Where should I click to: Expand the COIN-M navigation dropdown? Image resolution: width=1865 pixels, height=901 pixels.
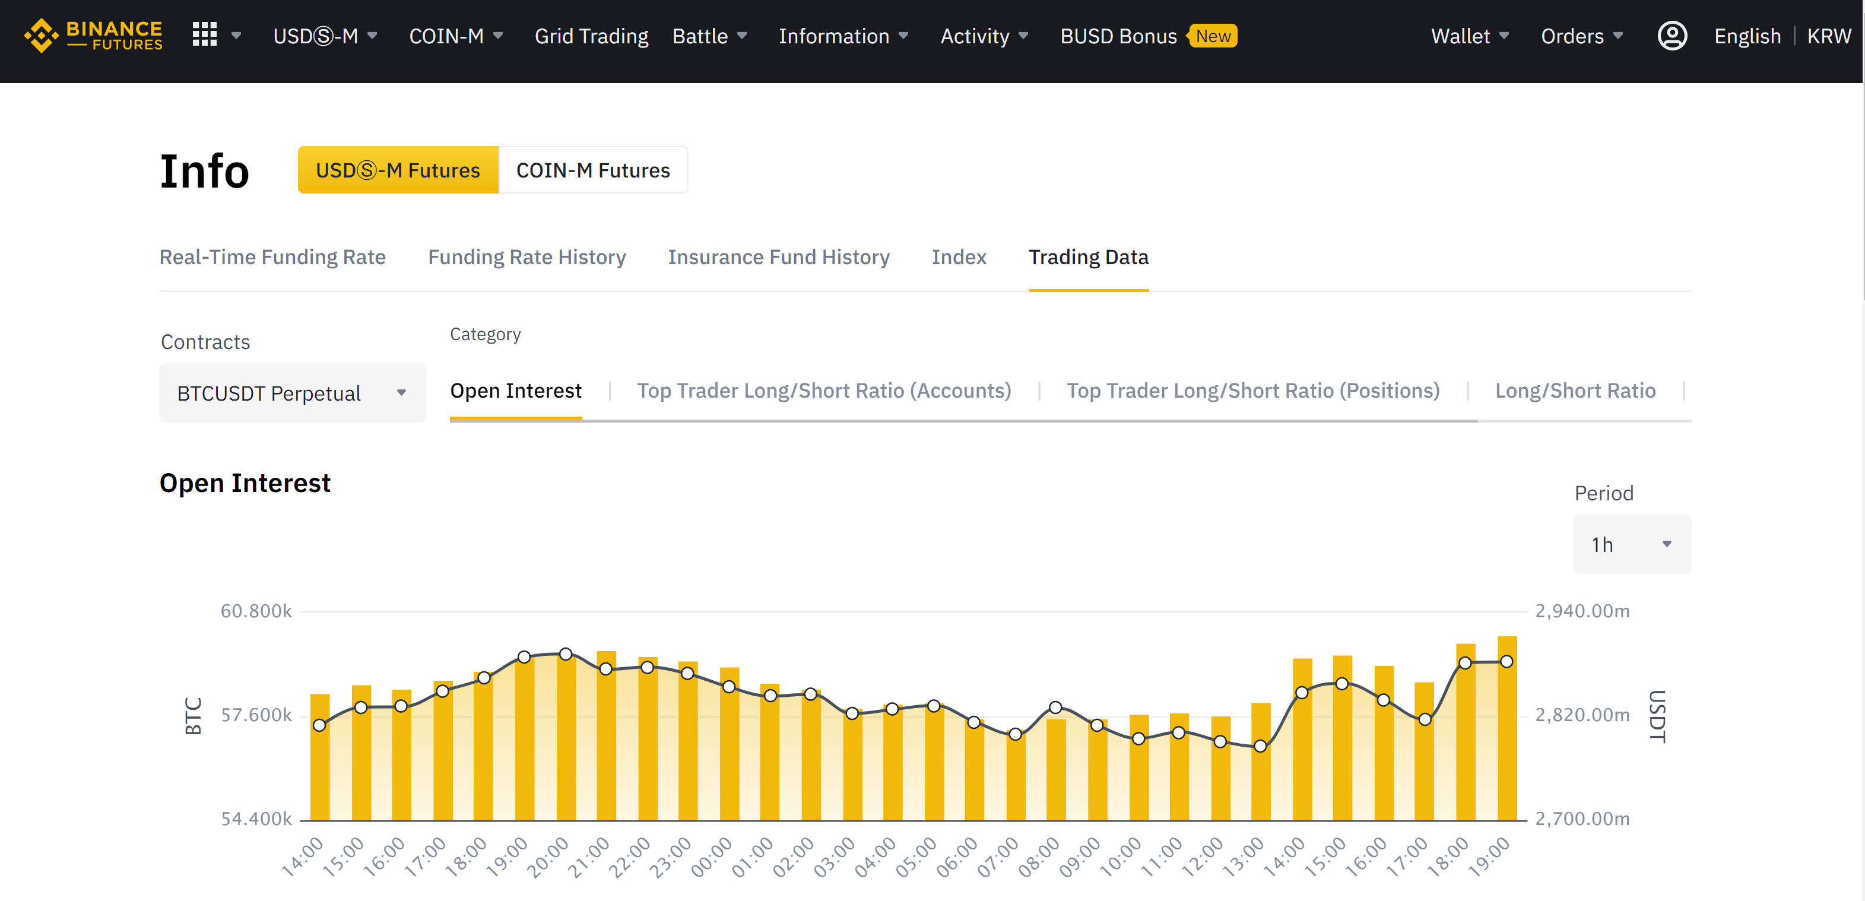coord(455,36)
